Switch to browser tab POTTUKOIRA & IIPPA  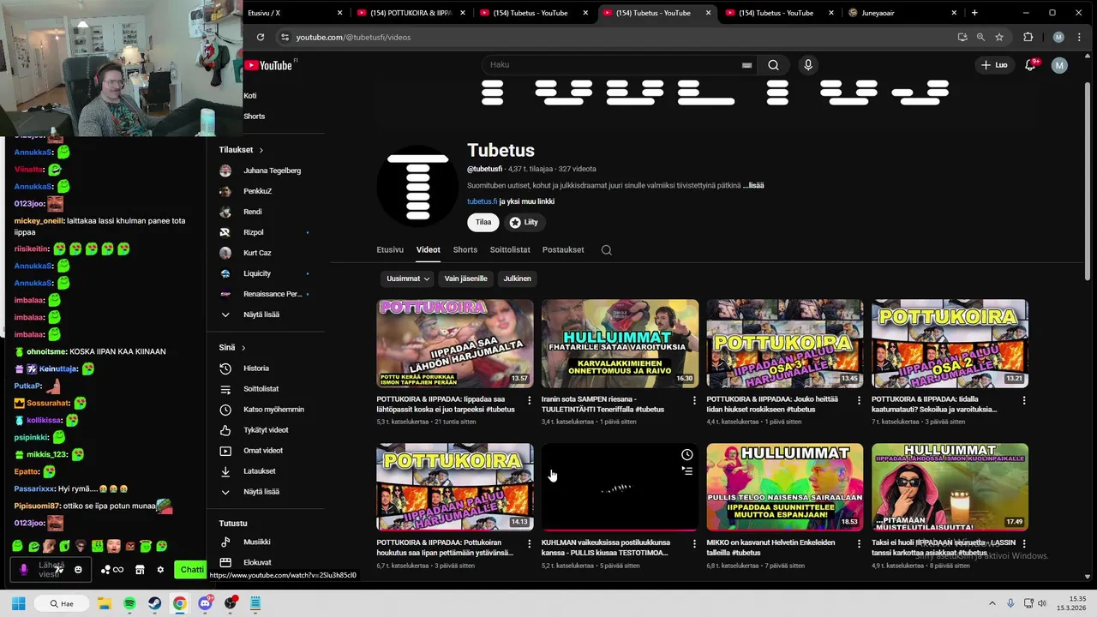(410, 13)
